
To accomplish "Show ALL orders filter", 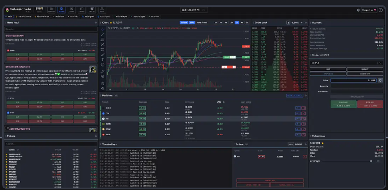I will pos(291,144).
